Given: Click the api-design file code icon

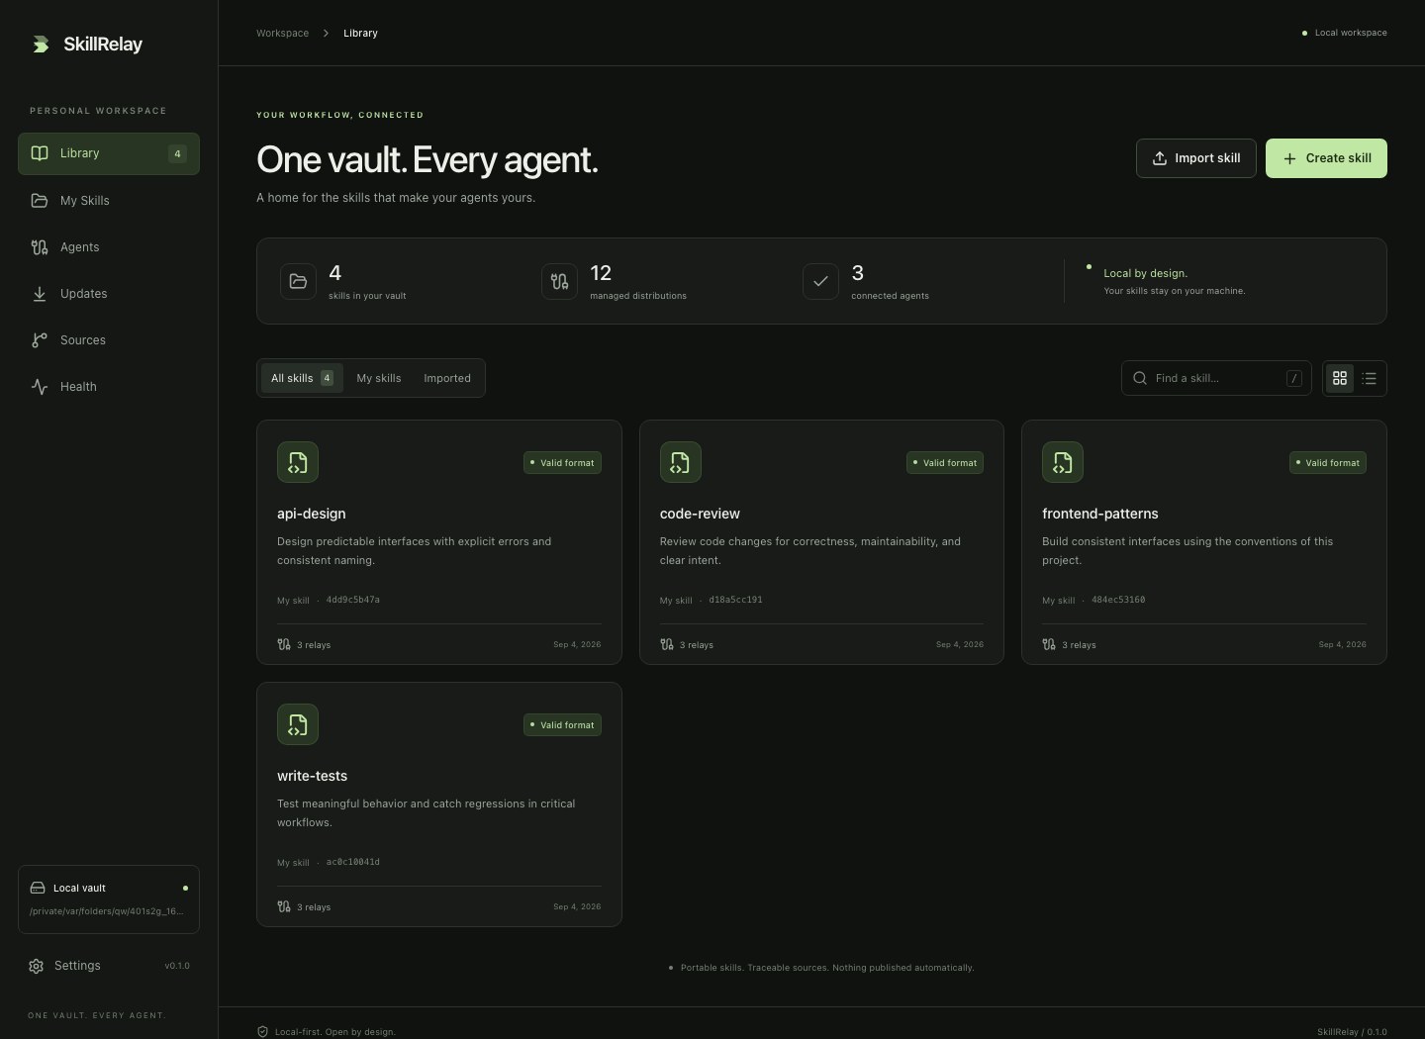Looking at the screenshot, I should coord(298,462).
